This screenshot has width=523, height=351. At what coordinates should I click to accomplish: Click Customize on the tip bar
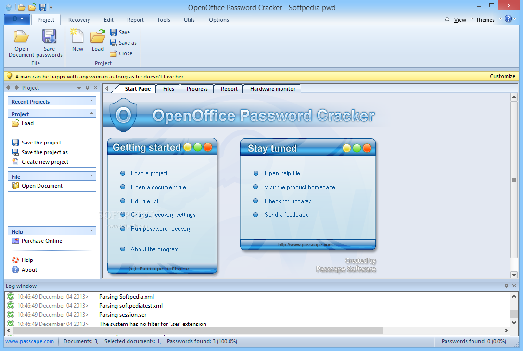point(502,76)
